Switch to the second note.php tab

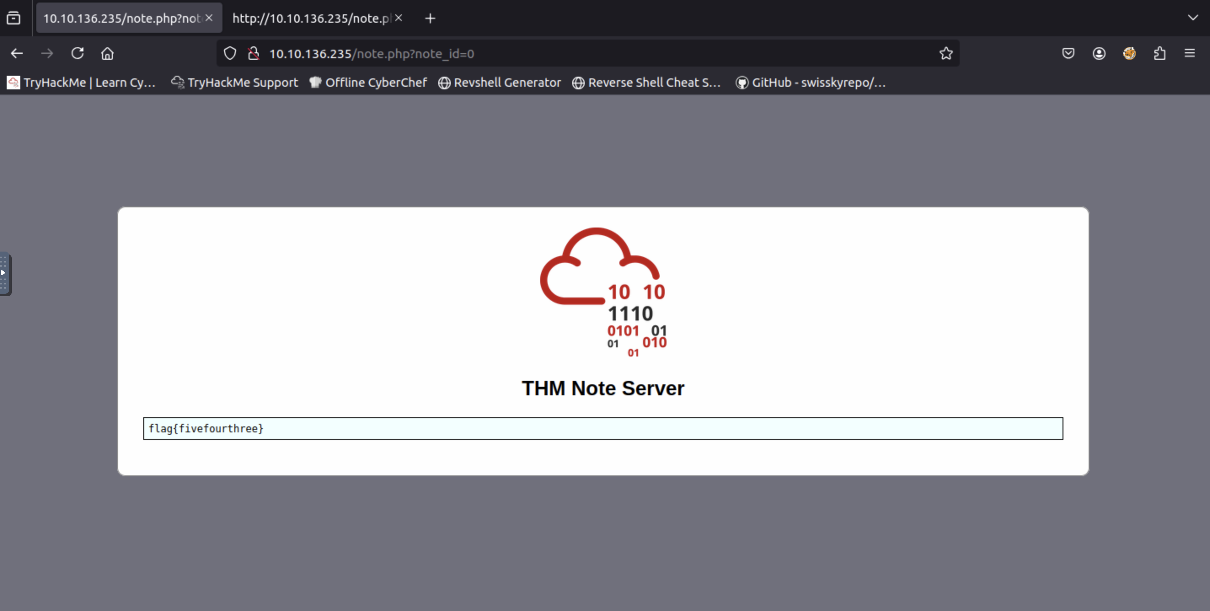(310, 18)
